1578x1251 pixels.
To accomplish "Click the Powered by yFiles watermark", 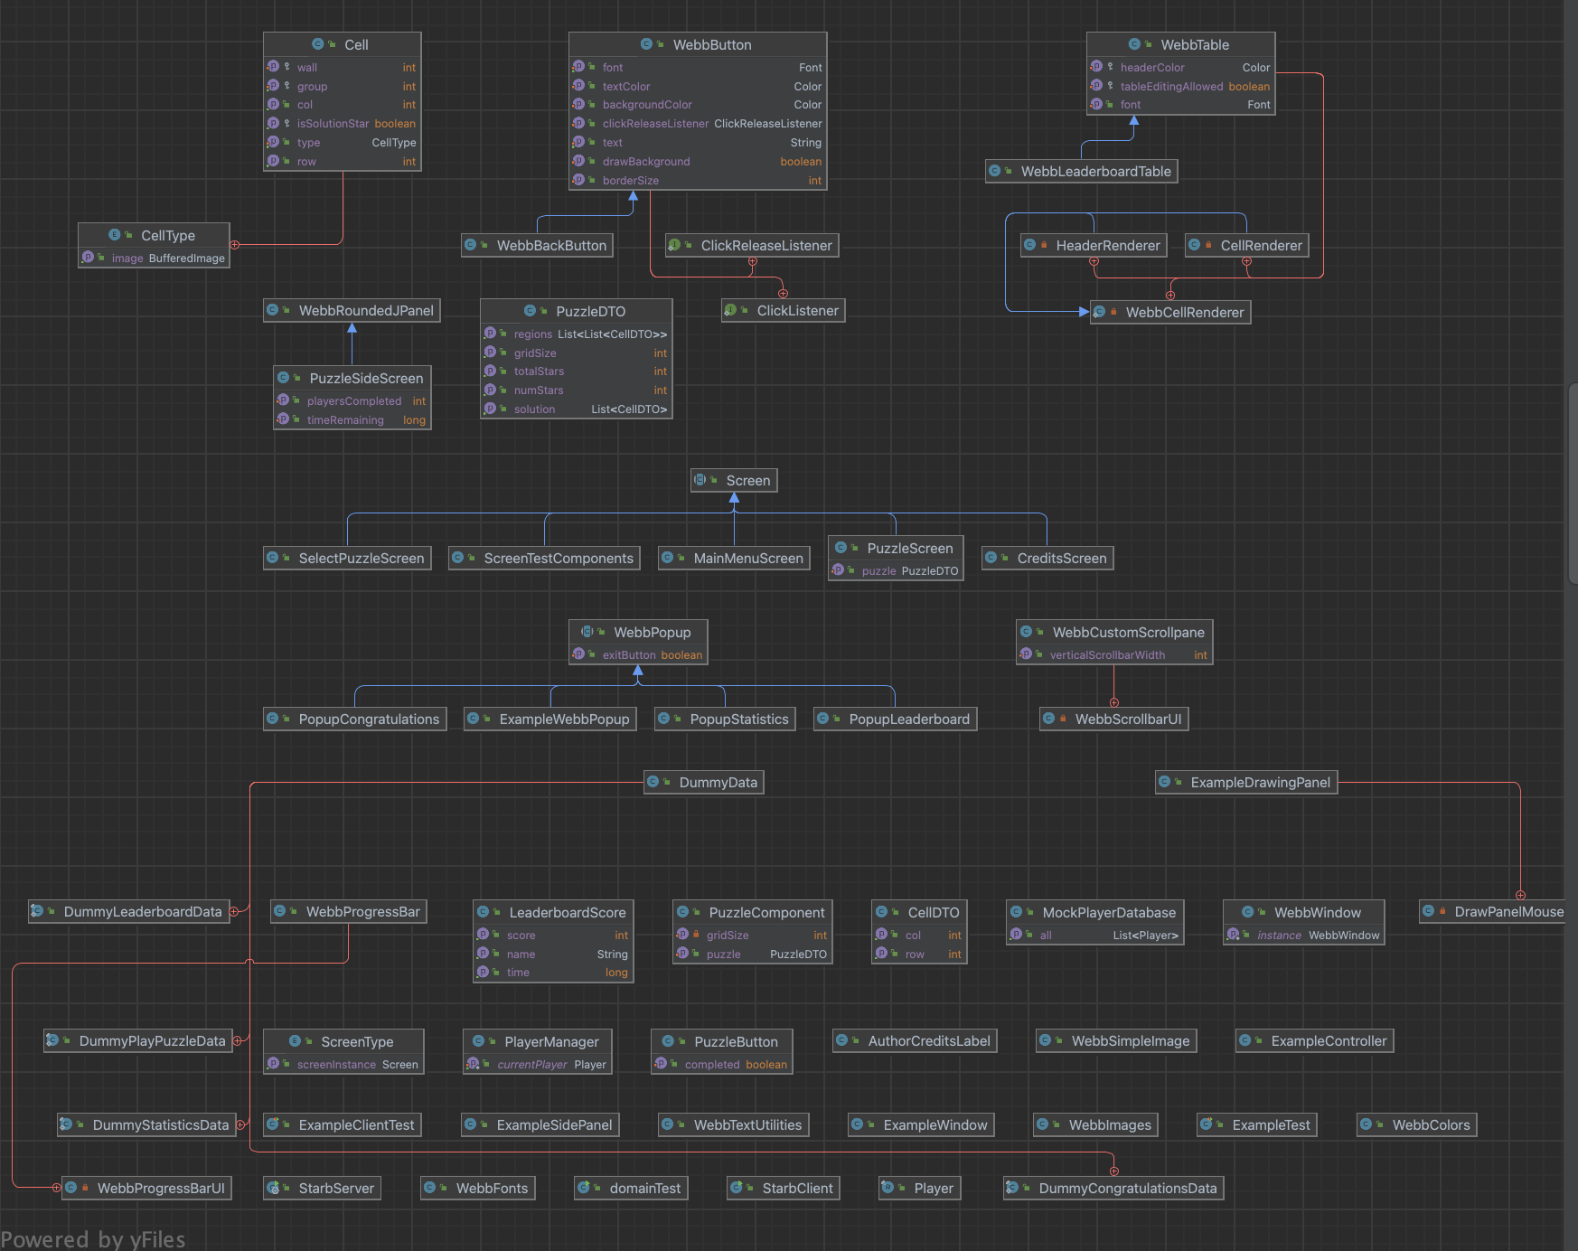I will 93,1239.
